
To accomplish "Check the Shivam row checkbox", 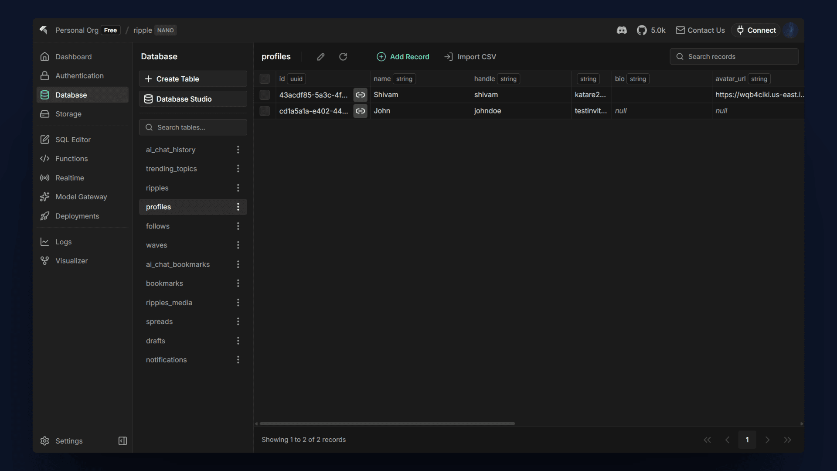I will pos(265,95).
